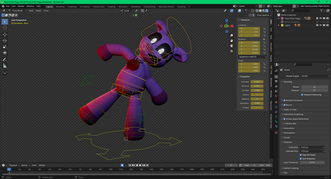This screenshot has width=331, height=179.
Task: Click the timeline Marker menu
Action: [x=42, y=165]
